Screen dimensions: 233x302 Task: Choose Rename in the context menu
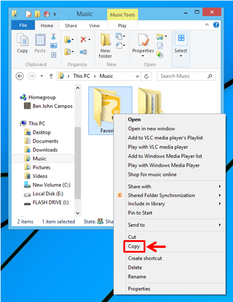point(137,277)
